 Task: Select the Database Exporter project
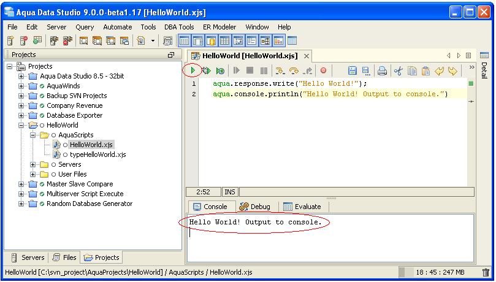tap(74, 115)
